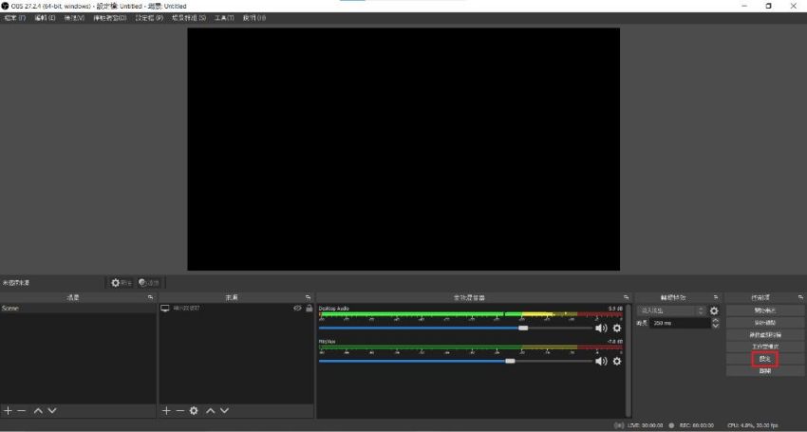Open the Tools menu in menu bar

(x=224, y=18)
